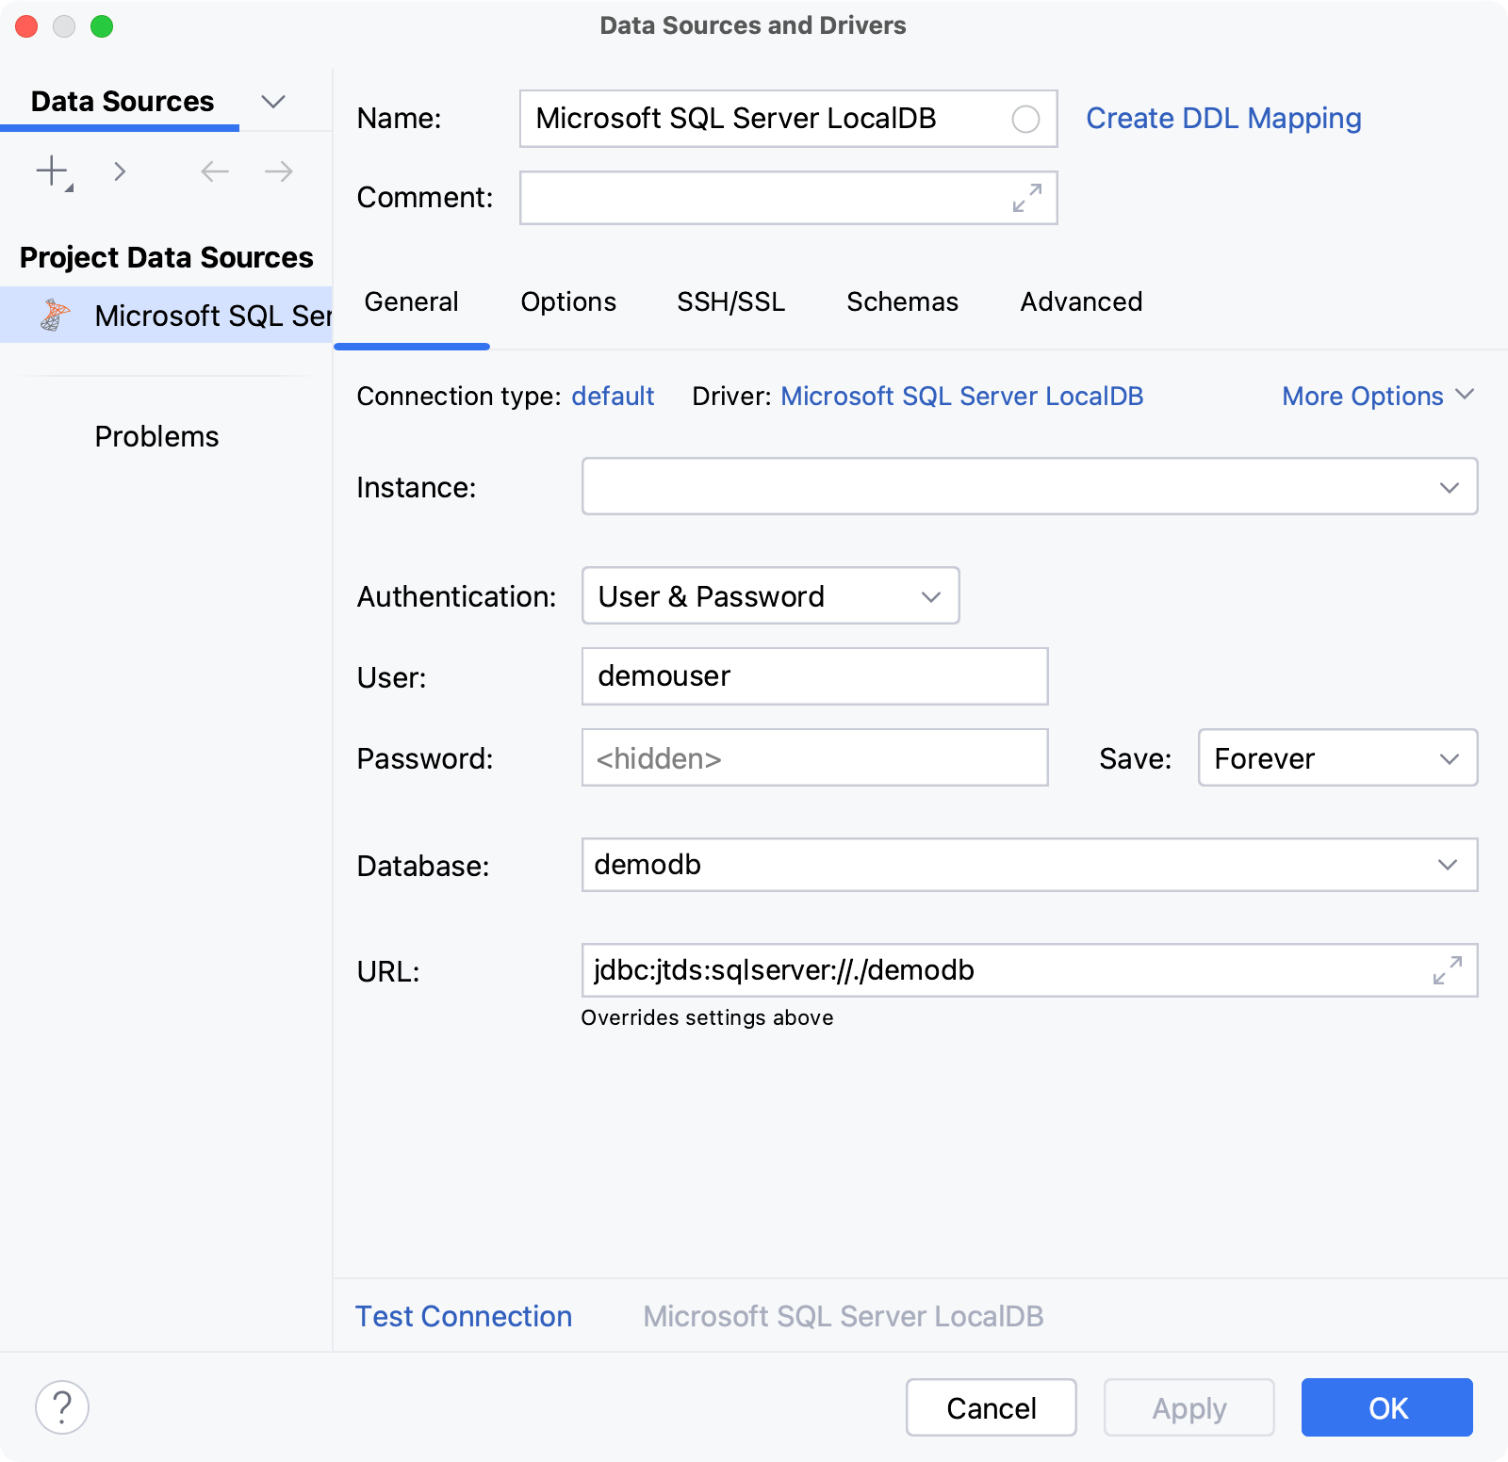
Task: Add a new data source with the plus icon
Action: coord(49,171)
